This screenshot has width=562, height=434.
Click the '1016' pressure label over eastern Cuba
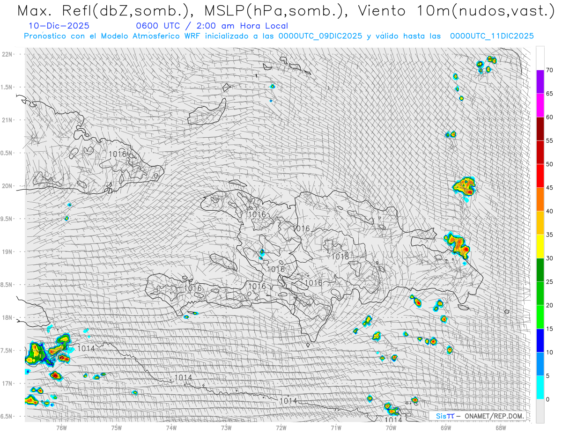point(117,154)
